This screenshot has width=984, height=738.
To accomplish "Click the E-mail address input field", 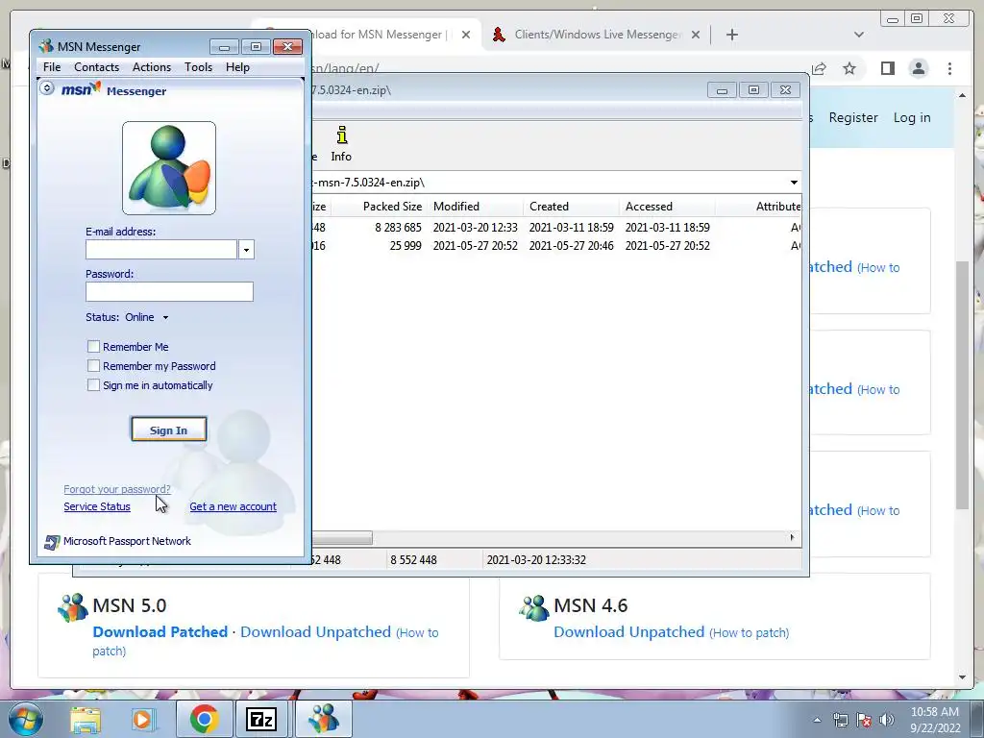I will [x=161, y=250].
